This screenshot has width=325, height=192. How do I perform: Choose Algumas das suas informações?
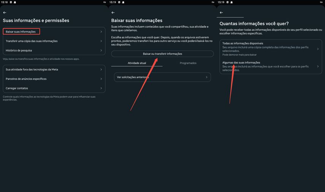coord(271,66)
